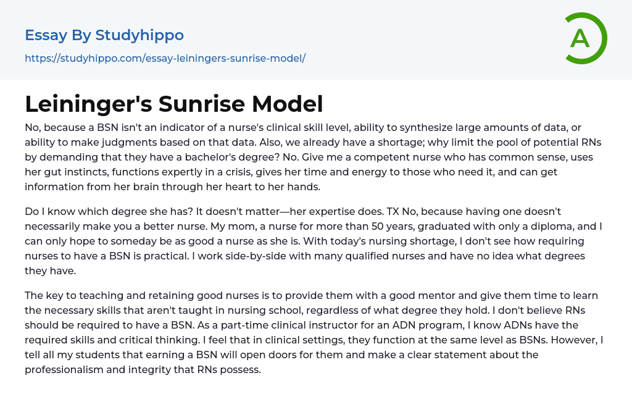Screen dimensions: 632x412
Task: Click the word 'Studyhippo' in the header
Action: click(x=139, y=35)
